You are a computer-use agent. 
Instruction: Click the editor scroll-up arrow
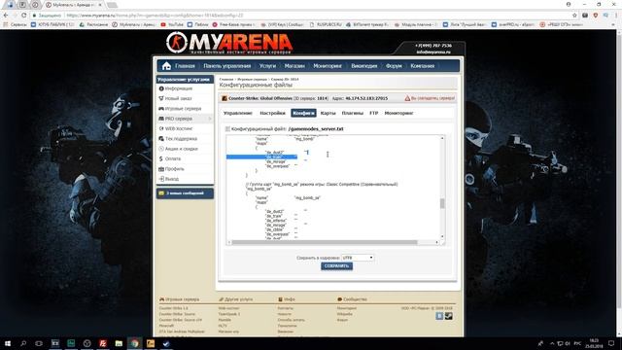(x=442, y=138)
